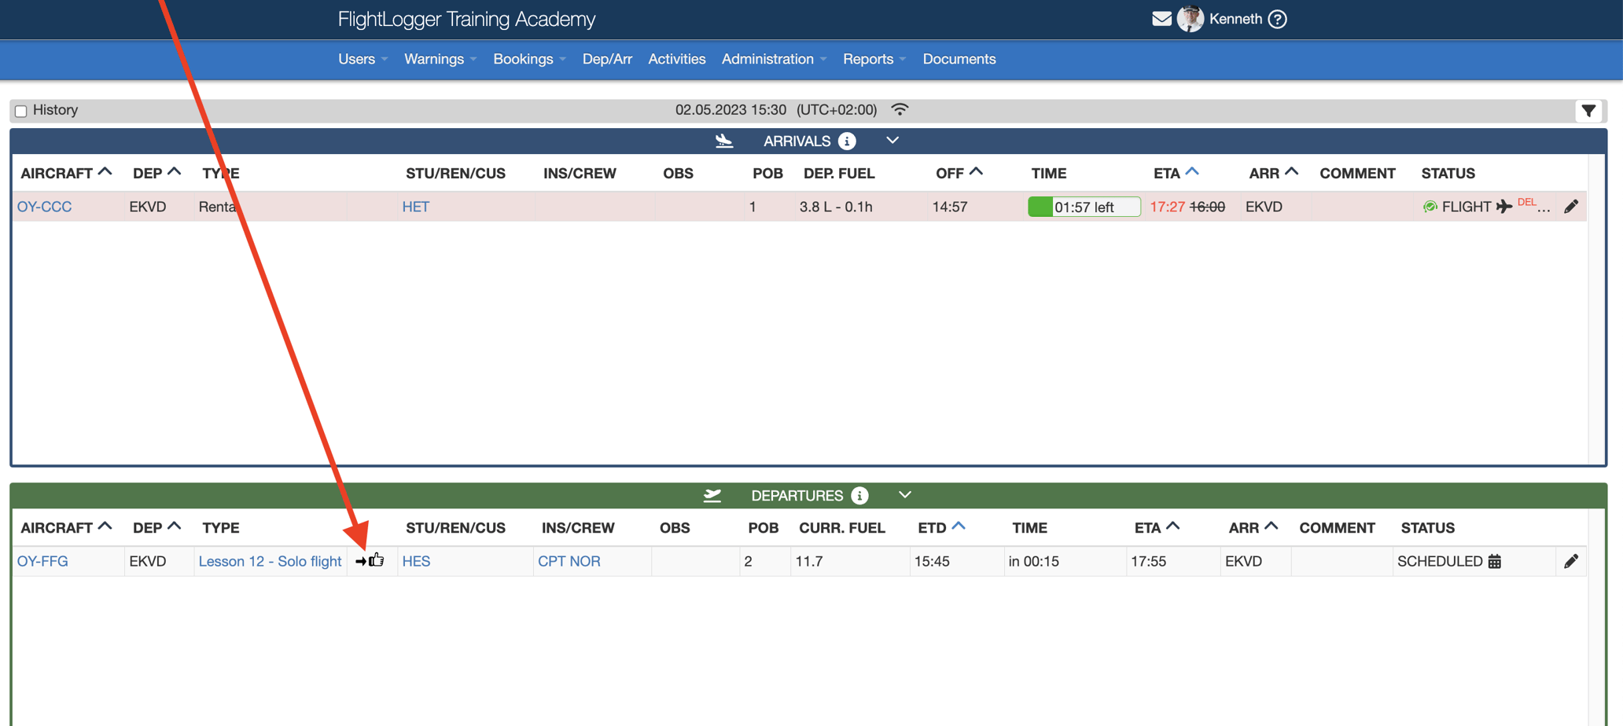Click the Departures info icon
The width and height of the screenshot is (1623, 726).
[859, 496]
